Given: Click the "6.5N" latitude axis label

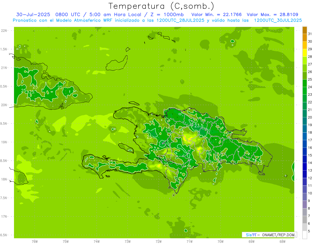Looking at the screenshot, I should pyautogui.click(x=4, y=235).
